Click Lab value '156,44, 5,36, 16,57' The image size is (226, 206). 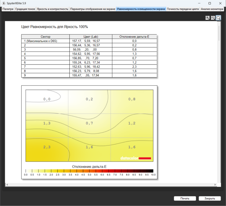click(x=86, y=45)
